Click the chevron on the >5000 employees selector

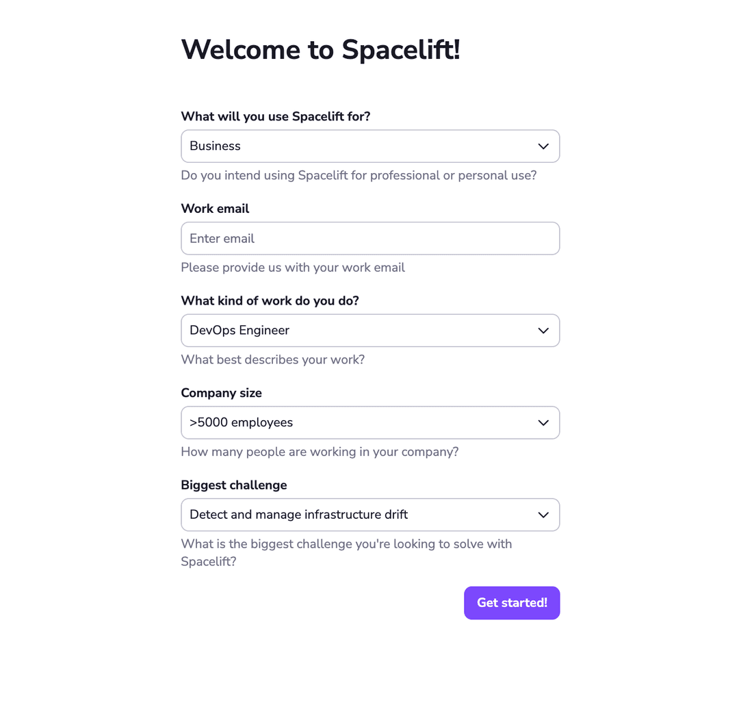543,422
